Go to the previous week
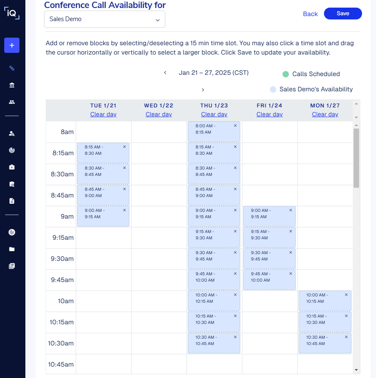This screenshot has height=378, width=376. [x=165, y=73]
